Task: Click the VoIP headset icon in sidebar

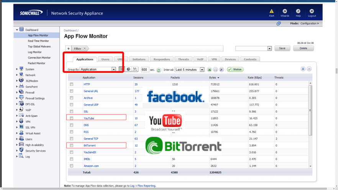Action: tap(21, 110)
